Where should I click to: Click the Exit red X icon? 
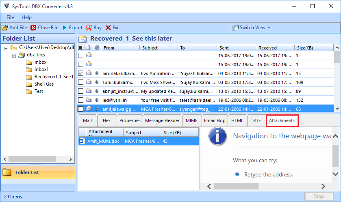click(x=108, y=28)
